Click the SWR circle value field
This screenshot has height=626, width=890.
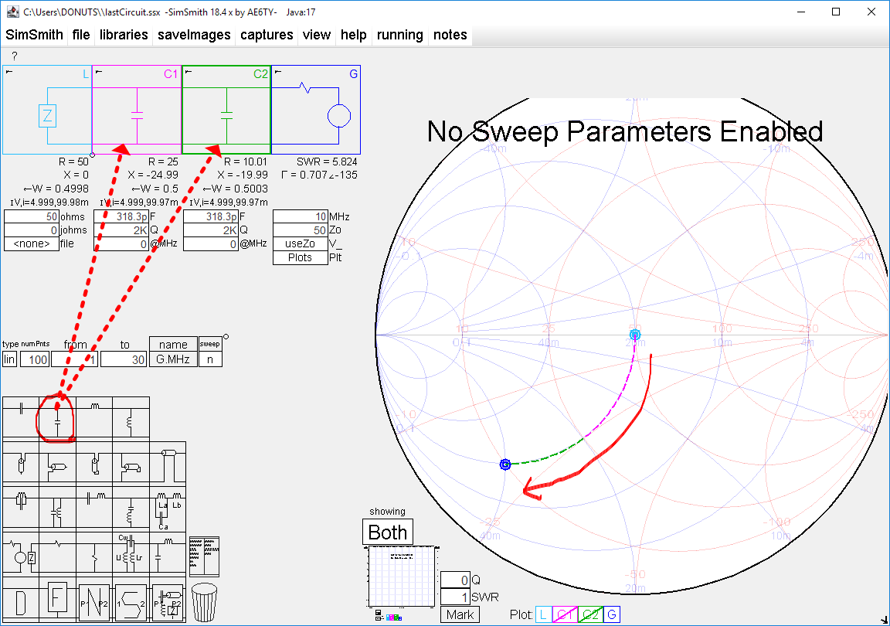(x=455, y=597)
